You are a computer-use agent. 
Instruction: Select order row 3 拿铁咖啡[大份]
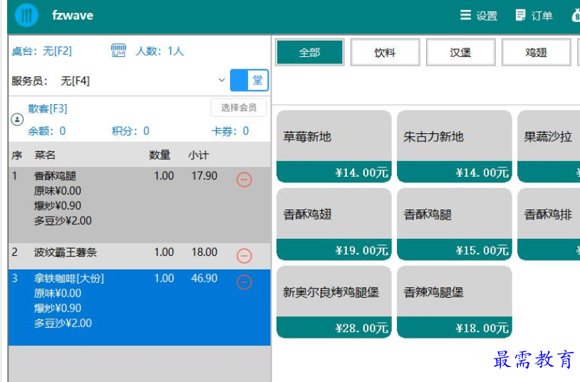click(140, 307)
